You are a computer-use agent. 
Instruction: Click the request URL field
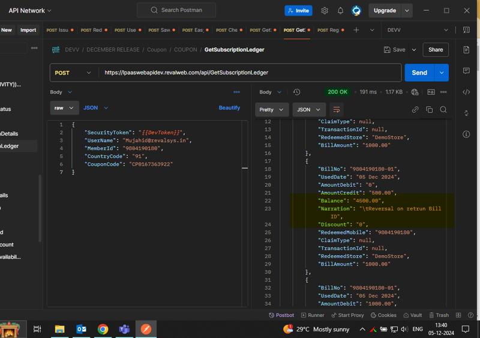(249, 73)
